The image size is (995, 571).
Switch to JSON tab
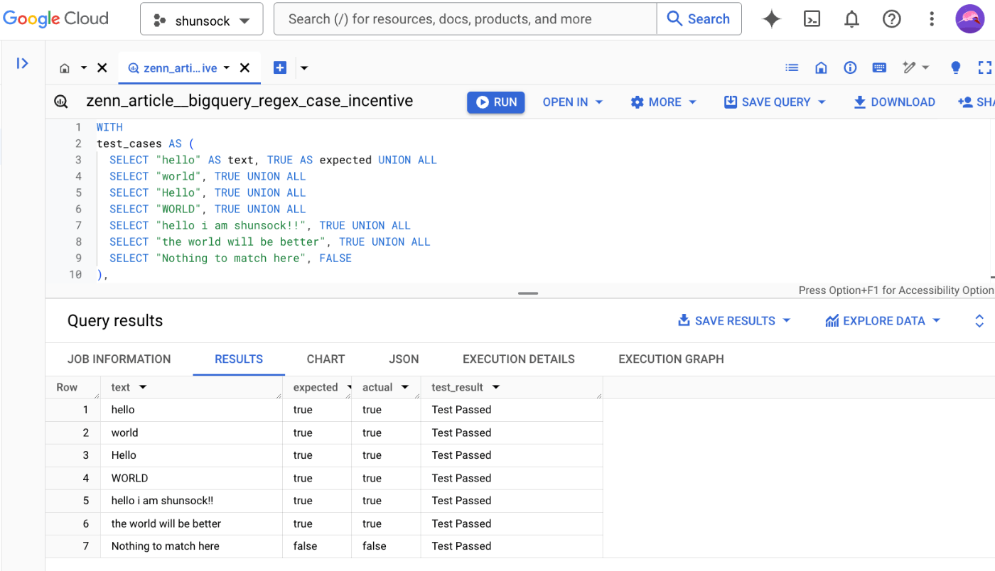pos(404,359)
